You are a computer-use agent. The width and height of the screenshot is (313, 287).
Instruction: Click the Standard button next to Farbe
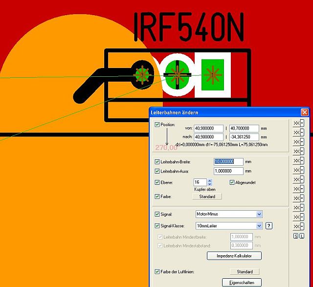click(x=207, y=197)
